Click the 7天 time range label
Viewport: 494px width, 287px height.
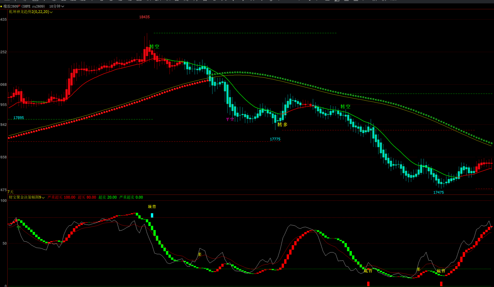click(11, 192)
